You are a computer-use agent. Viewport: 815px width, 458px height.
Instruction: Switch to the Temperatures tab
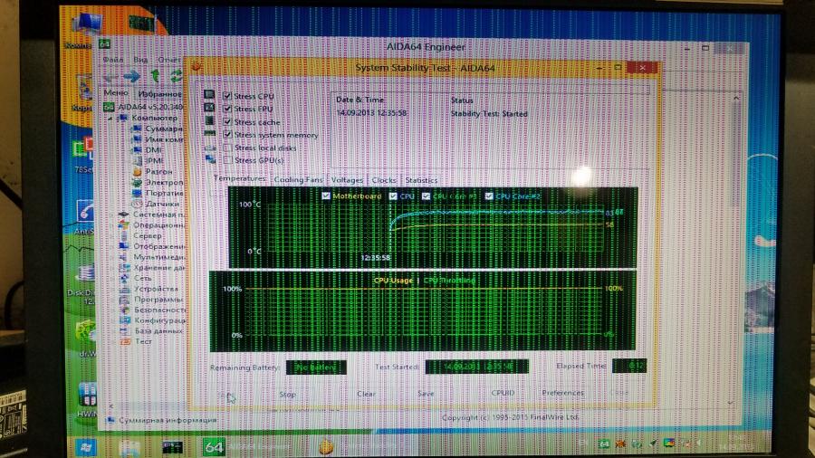(x=240, y=178)
